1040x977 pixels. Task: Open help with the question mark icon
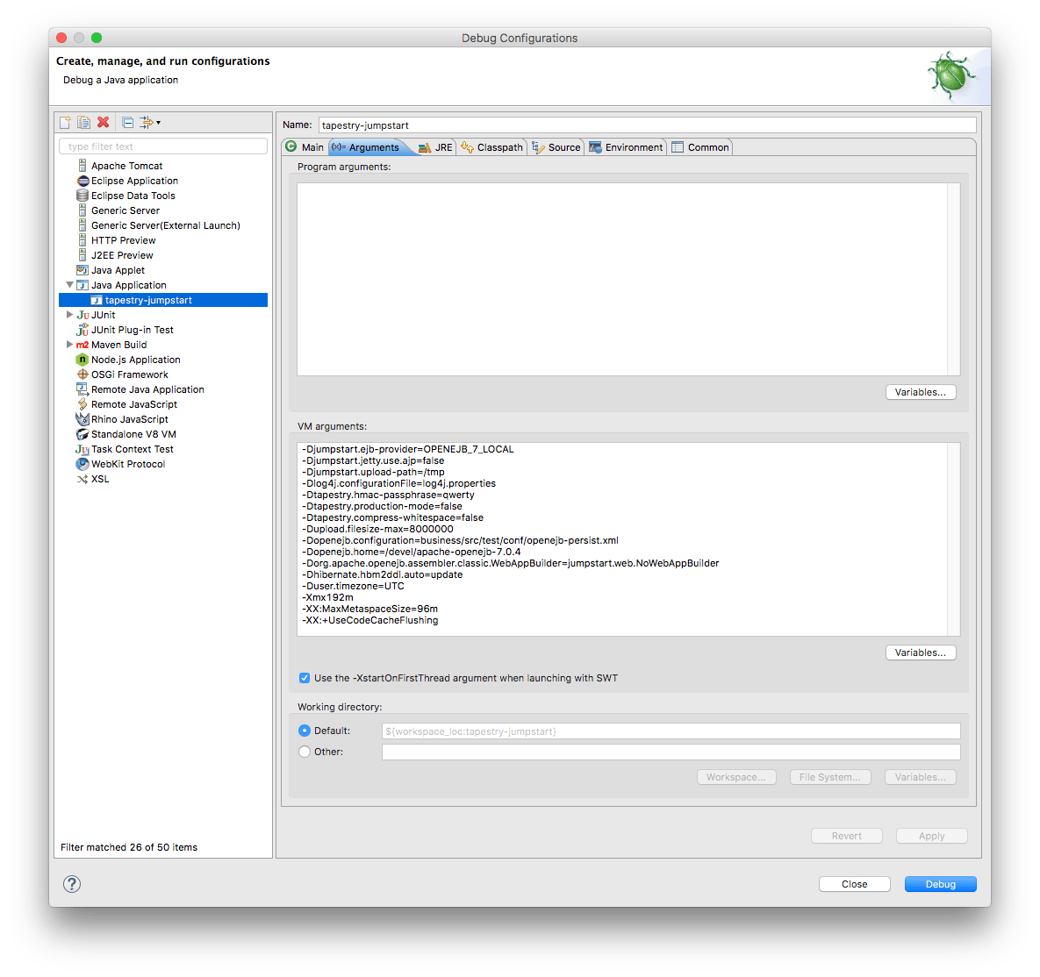pos(72,884)
